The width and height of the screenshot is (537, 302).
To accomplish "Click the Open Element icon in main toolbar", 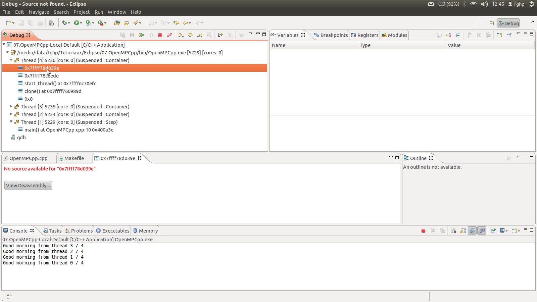I will pos(117,23).
